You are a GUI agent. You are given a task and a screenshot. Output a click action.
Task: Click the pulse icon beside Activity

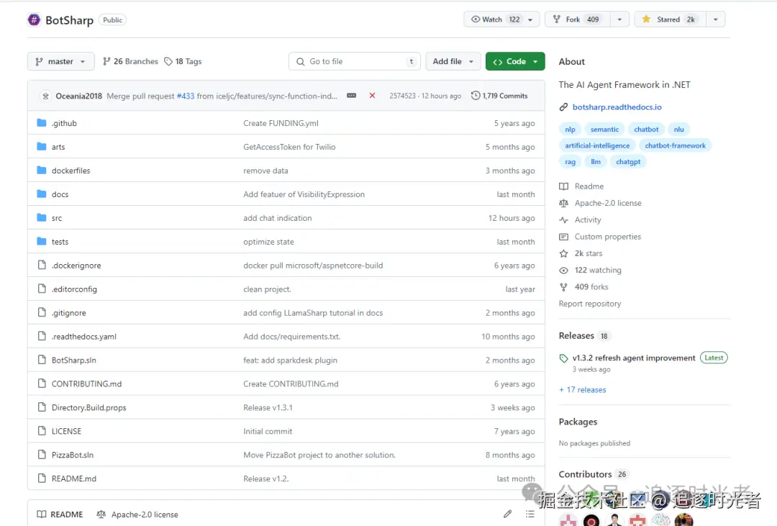pyautogui.click(x=563, y=220)
